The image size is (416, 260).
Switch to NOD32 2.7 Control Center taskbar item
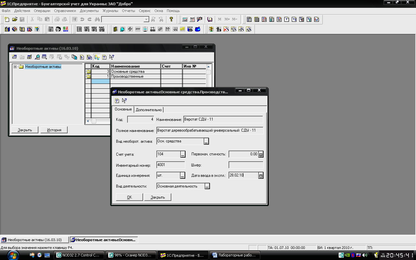(x=79, y=255)
